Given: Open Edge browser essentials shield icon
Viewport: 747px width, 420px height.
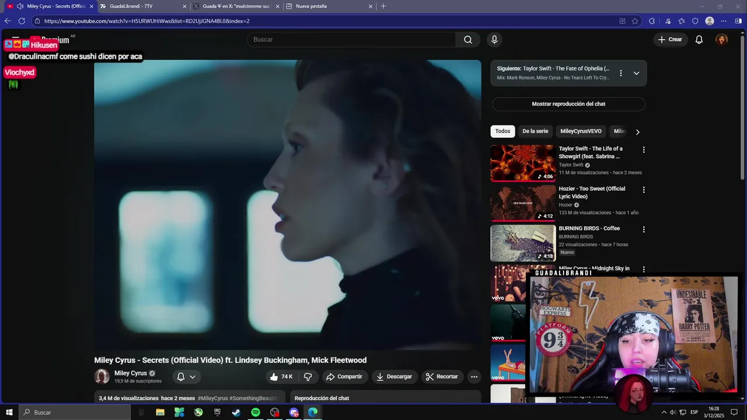Looking at the screenshot, I should click(695, 21).
